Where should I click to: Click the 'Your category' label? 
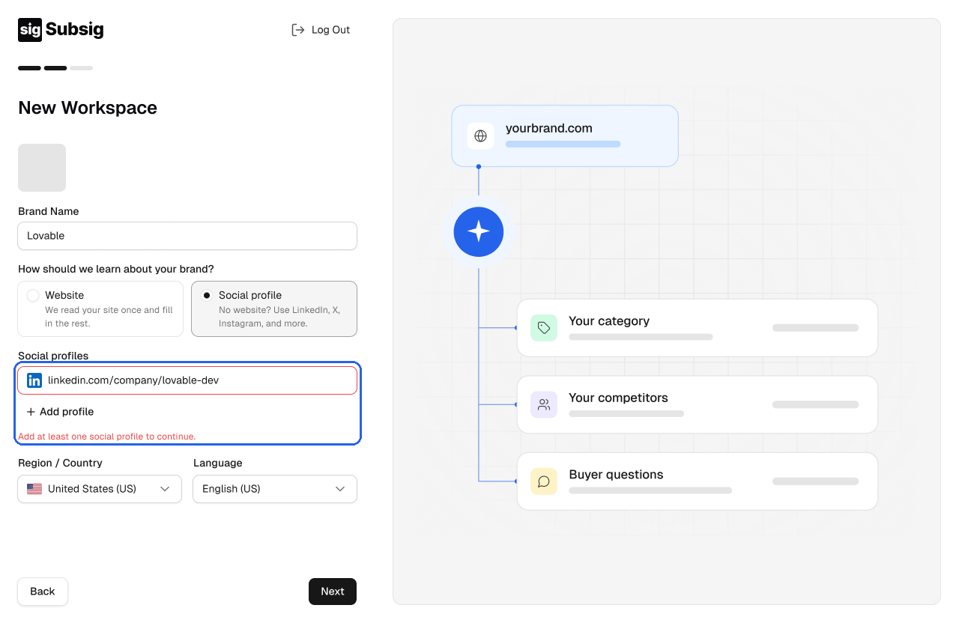pyautogui.click(x=609, y=321)
